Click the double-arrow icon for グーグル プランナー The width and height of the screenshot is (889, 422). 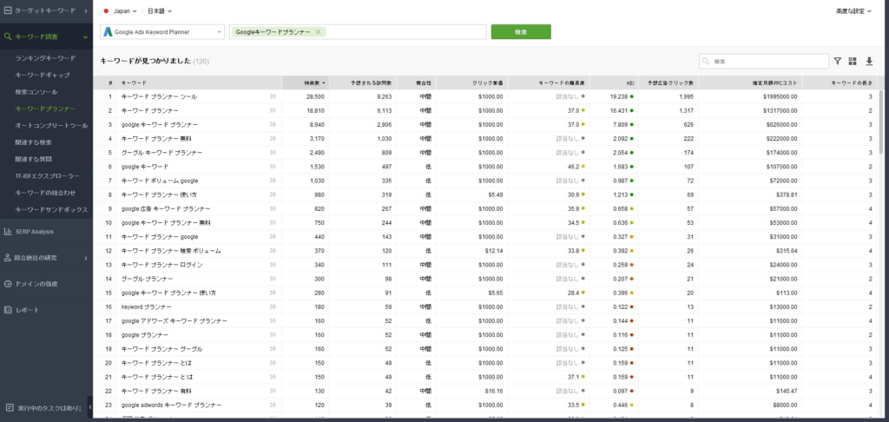[x=273, y=279]
